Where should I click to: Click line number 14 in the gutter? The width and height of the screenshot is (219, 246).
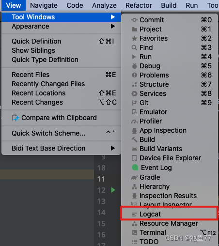point(101,213)
